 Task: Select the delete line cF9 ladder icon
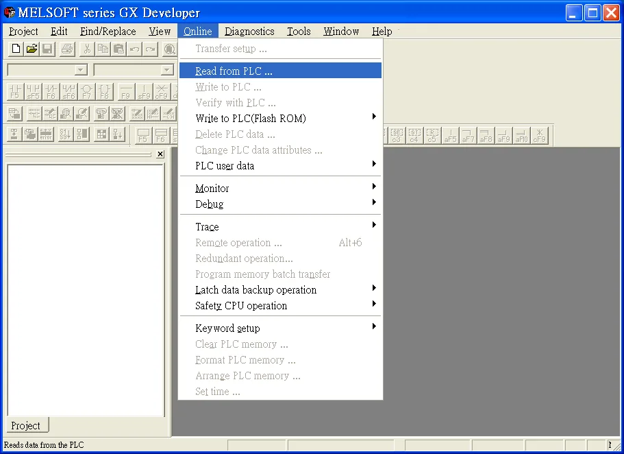click(162, 92)
